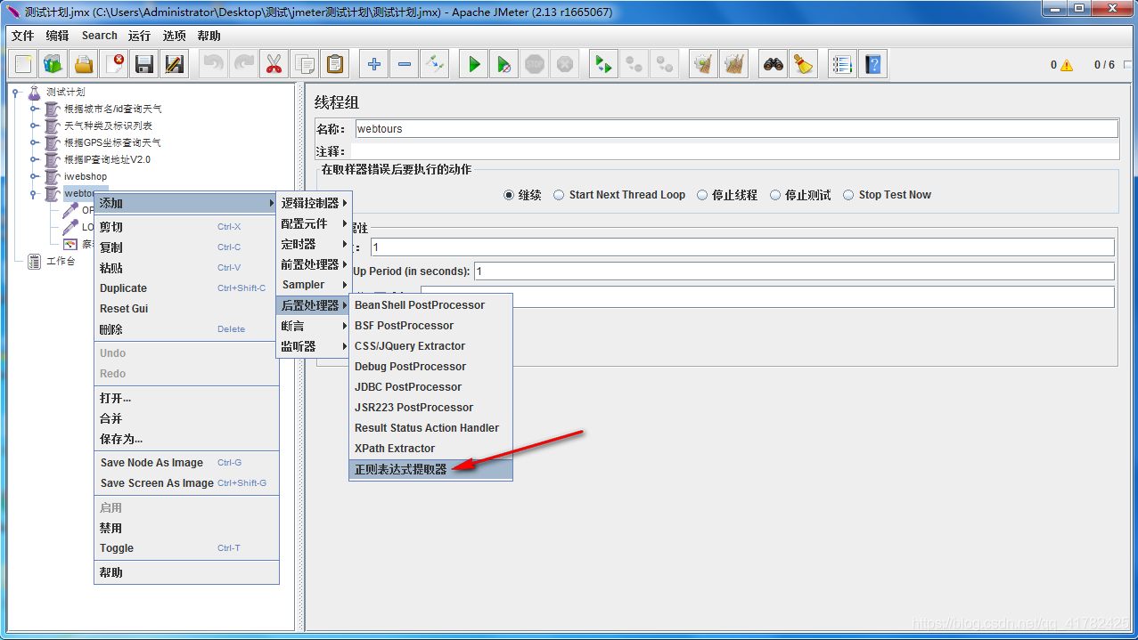Open the 运行 menu in menu bar
The width and height of the screenshot is (1138, 640).
(x=139, y=36)
